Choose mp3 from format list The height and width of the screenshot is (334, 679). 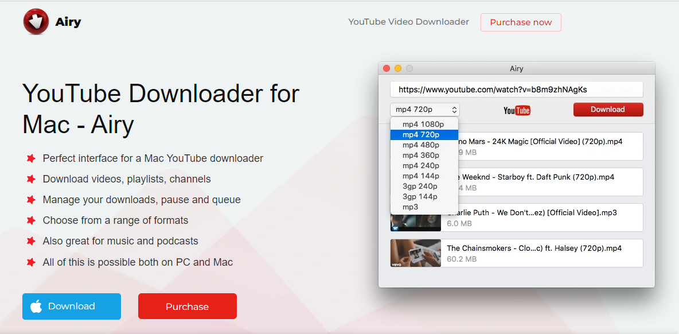pyautogui.click(x=424, y=207)
